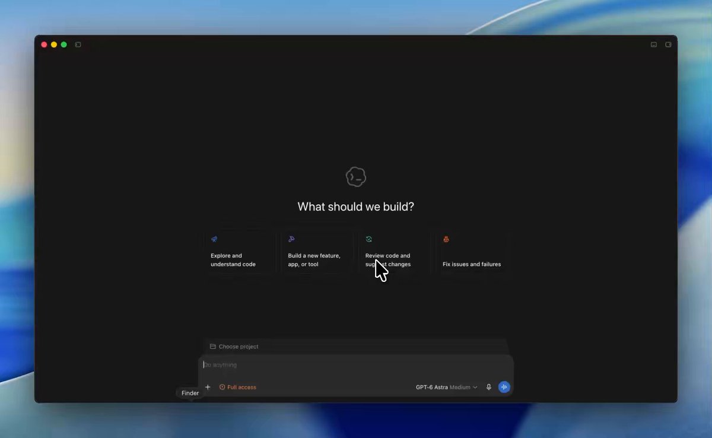Image resolution: width=712 pixels, height=438 pixels.
Task: Start voice mode with the blue waveform button
Action: coord(504,387)
